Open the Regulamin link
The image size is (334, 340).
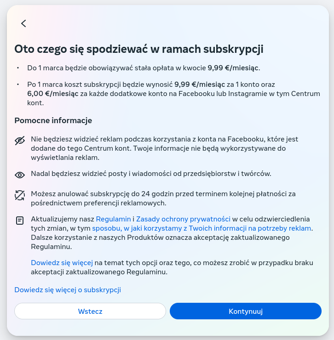click(113, 219)
